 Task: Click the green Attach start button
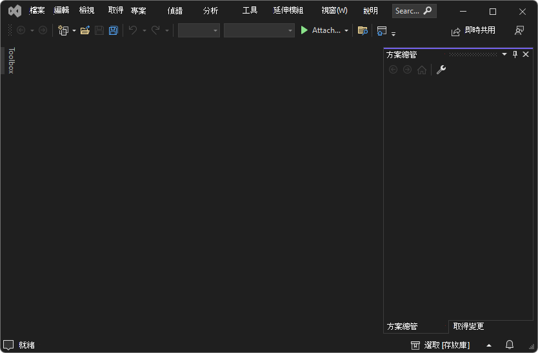(x=321, y=30)
